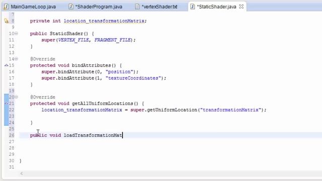Click the Java file icon on ShaderProgram.java tab

71,7
